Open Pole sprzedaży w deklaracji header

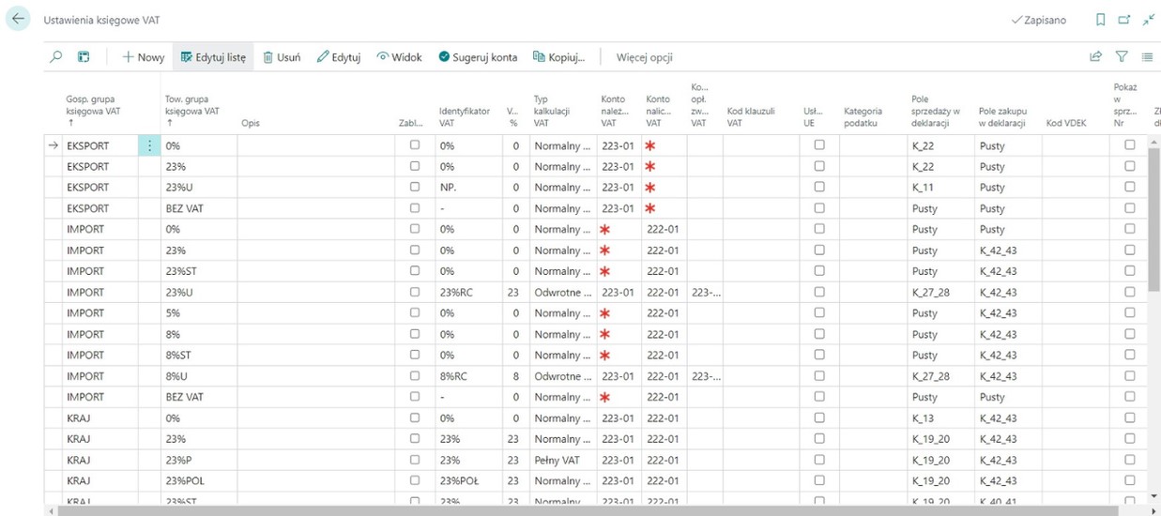[936, 111]
